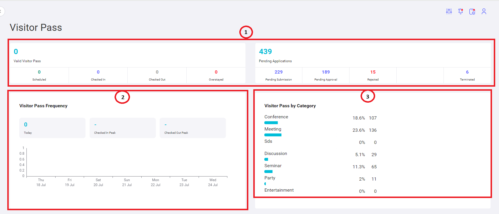Open the 229 Pending Submission tile
The image size is (499, 214).
click(279, 75)
